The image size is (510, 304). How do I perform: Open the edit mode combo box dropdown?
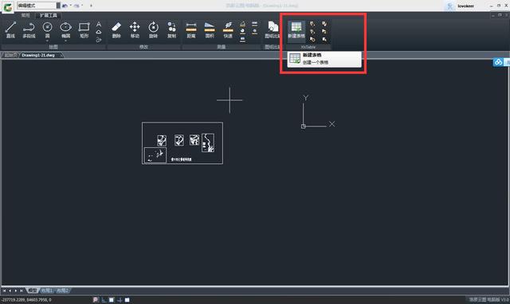pos(58,6)
